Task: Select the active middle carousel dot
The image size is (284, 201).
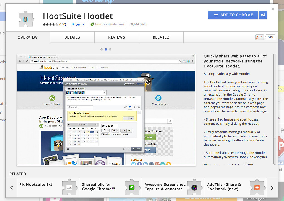Action: click(106, 49)
